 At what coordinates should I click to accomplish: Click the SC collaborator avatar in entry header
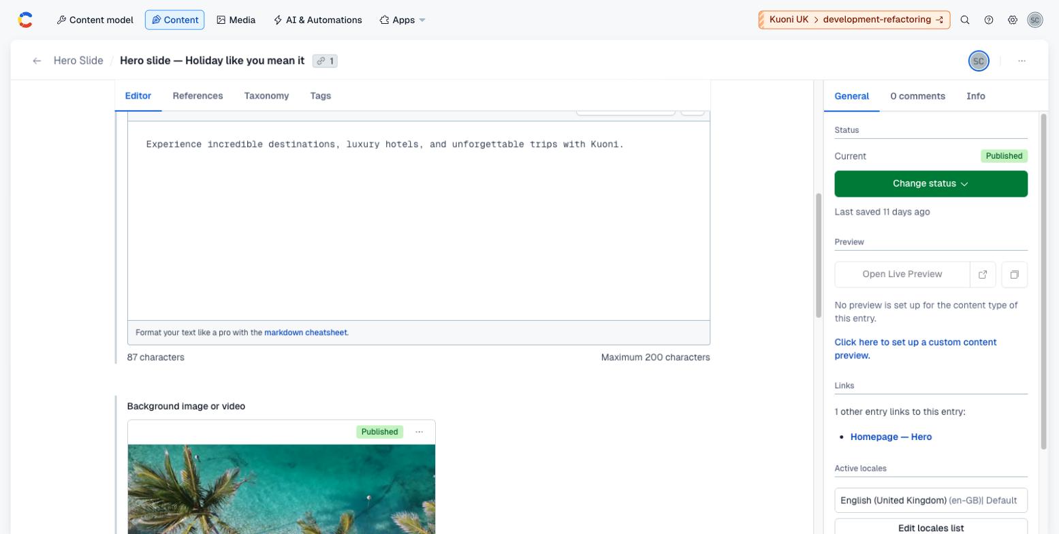tap(979, 61)
